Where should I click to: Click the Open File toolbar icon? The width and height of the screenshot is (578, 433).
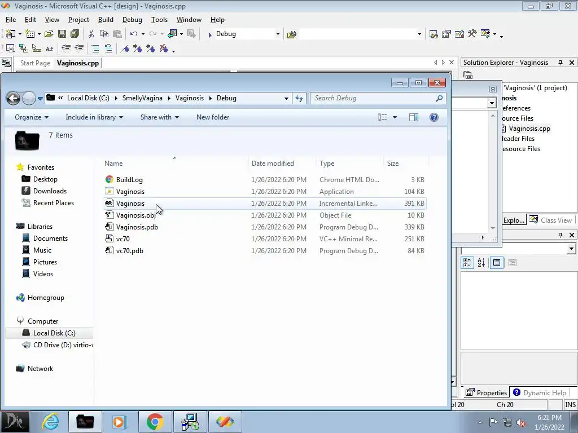tap(49, 34)
